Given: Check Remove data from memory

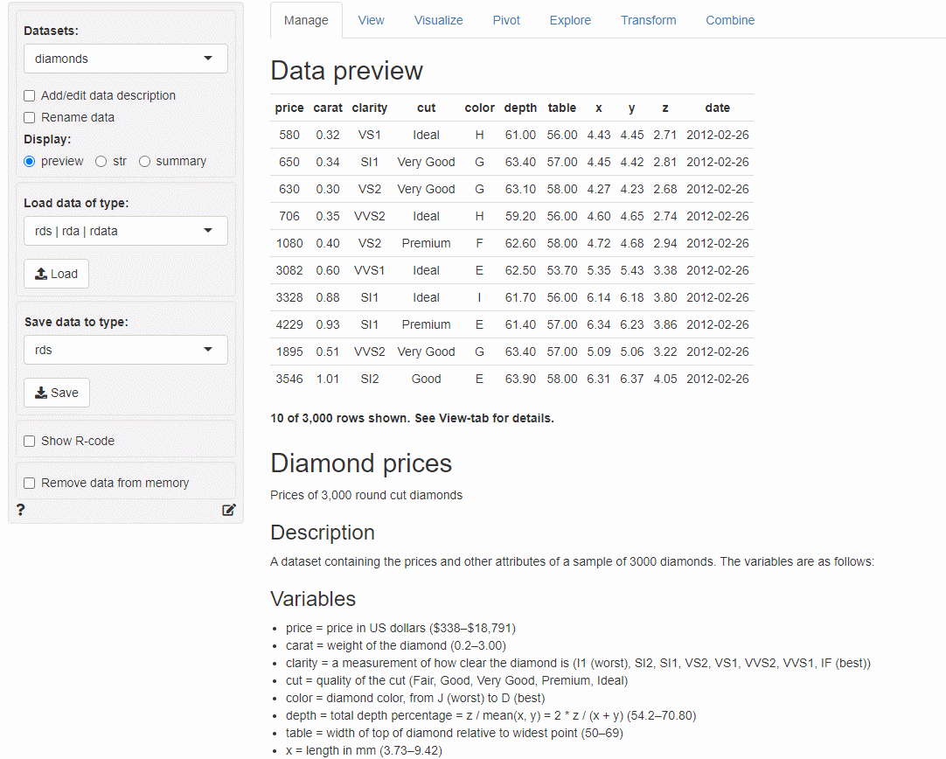Looking at the screenshot, I should pos(30,483).
